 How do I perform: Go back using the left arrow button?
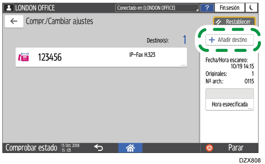coord(14,21)
